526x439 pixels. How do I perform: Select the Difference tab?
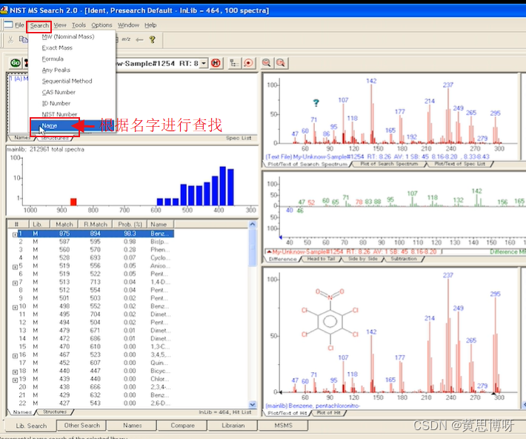coord(282,259)
